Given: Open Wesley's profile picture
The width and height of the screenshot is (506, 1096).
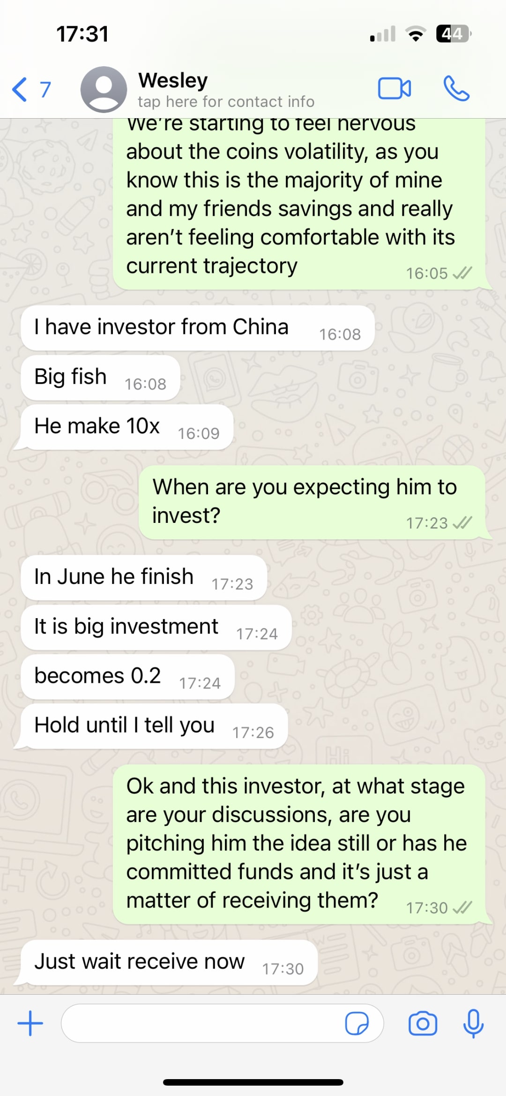Looking at the screenshot, I should 104,89.
